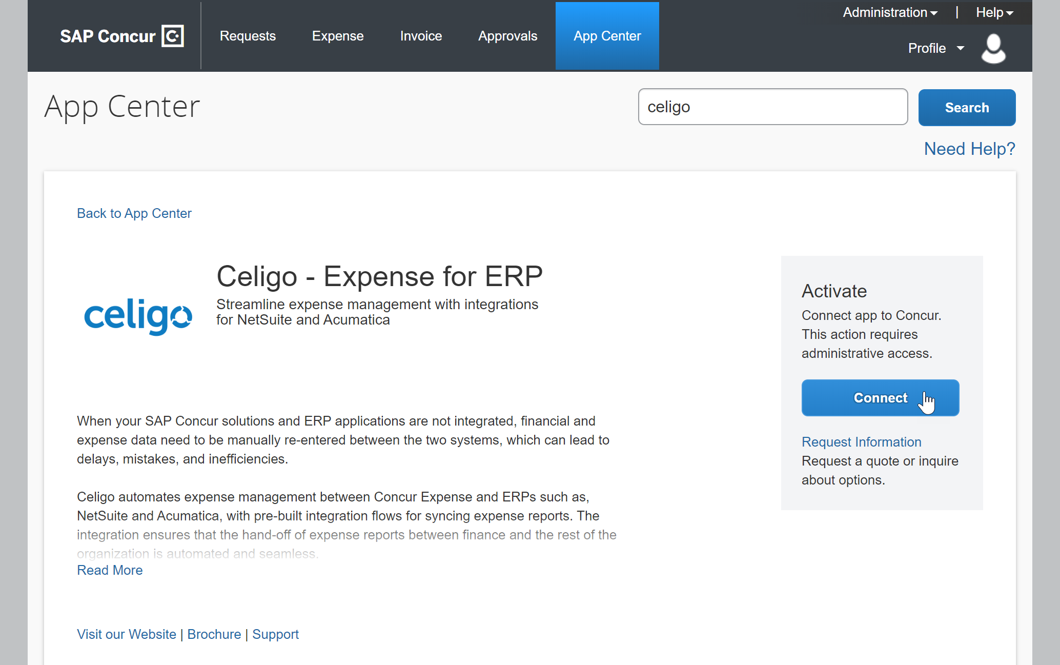The height and width of the screenshot is (665, 1060).
Task: Click the Celigo logo image
Action: point(138,316)
